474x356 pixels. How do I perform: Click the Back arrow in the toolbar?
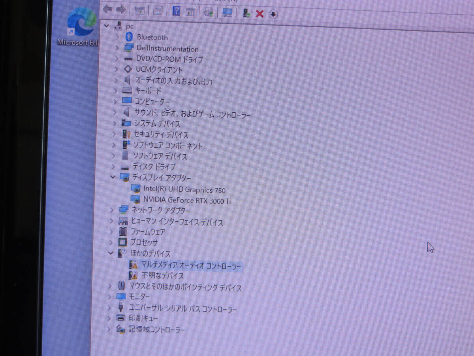coord(107,9)
